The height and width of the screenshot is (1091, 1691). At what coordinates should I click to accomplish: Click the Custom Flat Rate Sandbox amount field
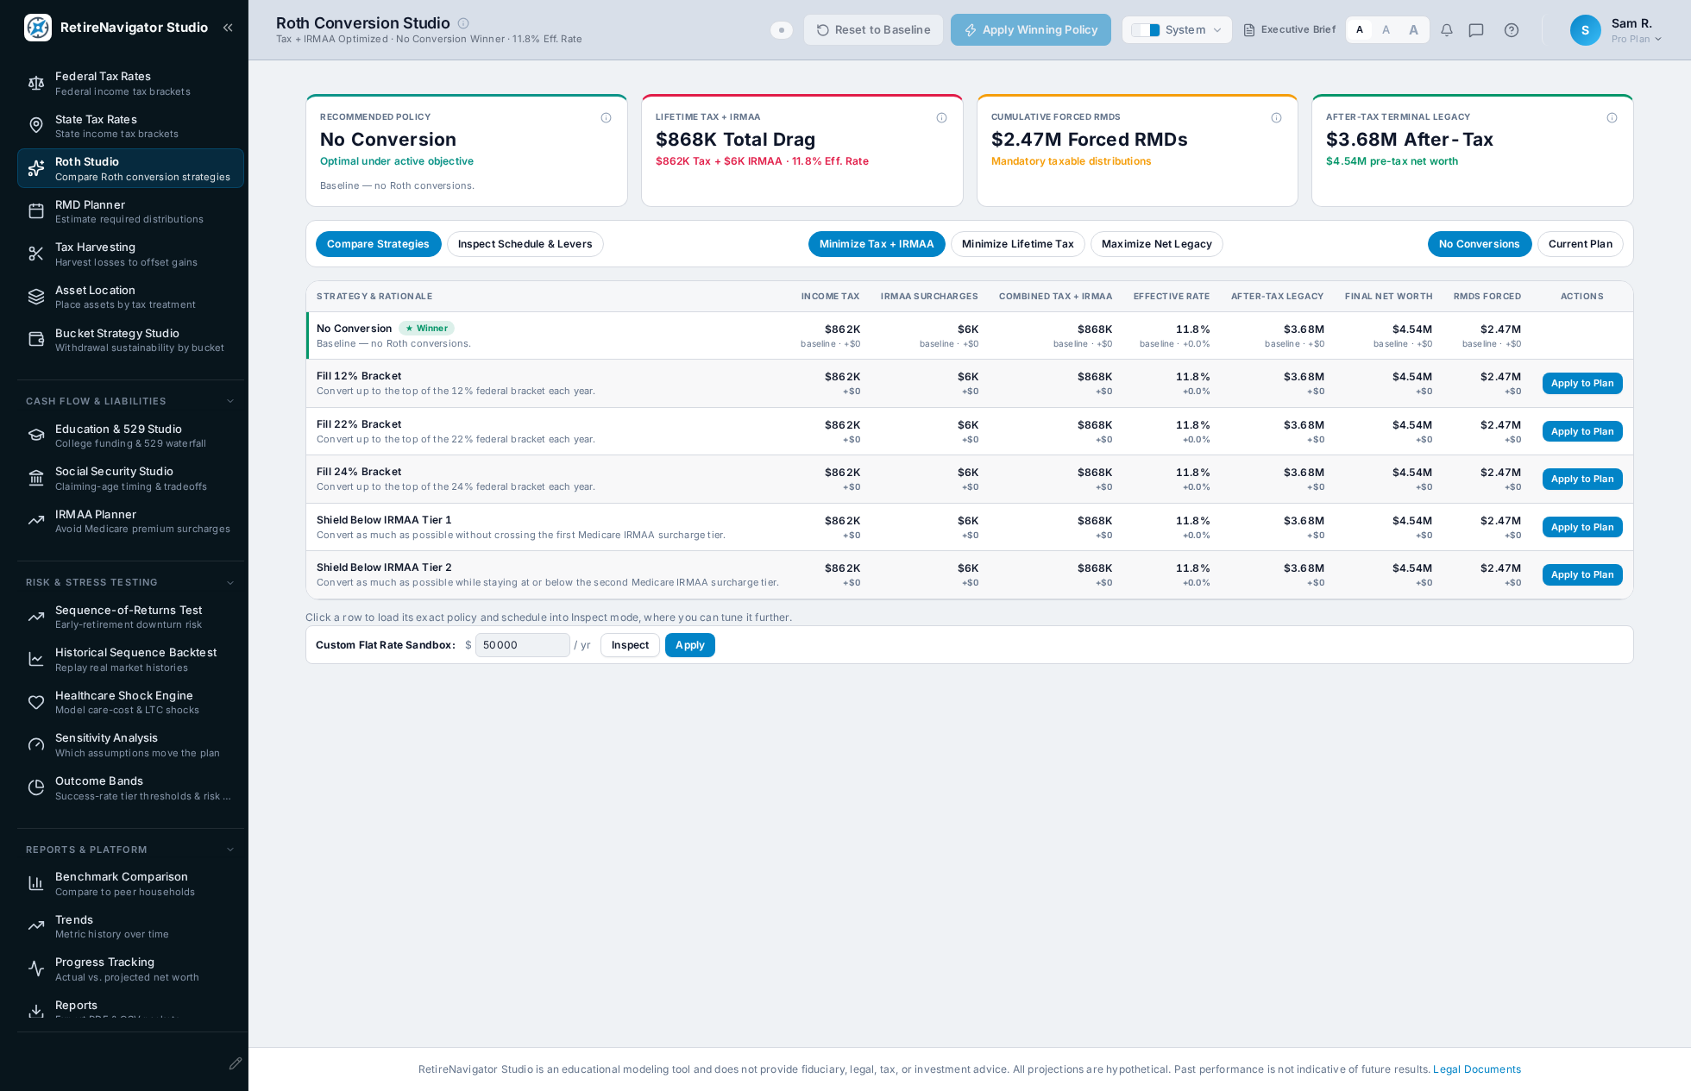522,645
